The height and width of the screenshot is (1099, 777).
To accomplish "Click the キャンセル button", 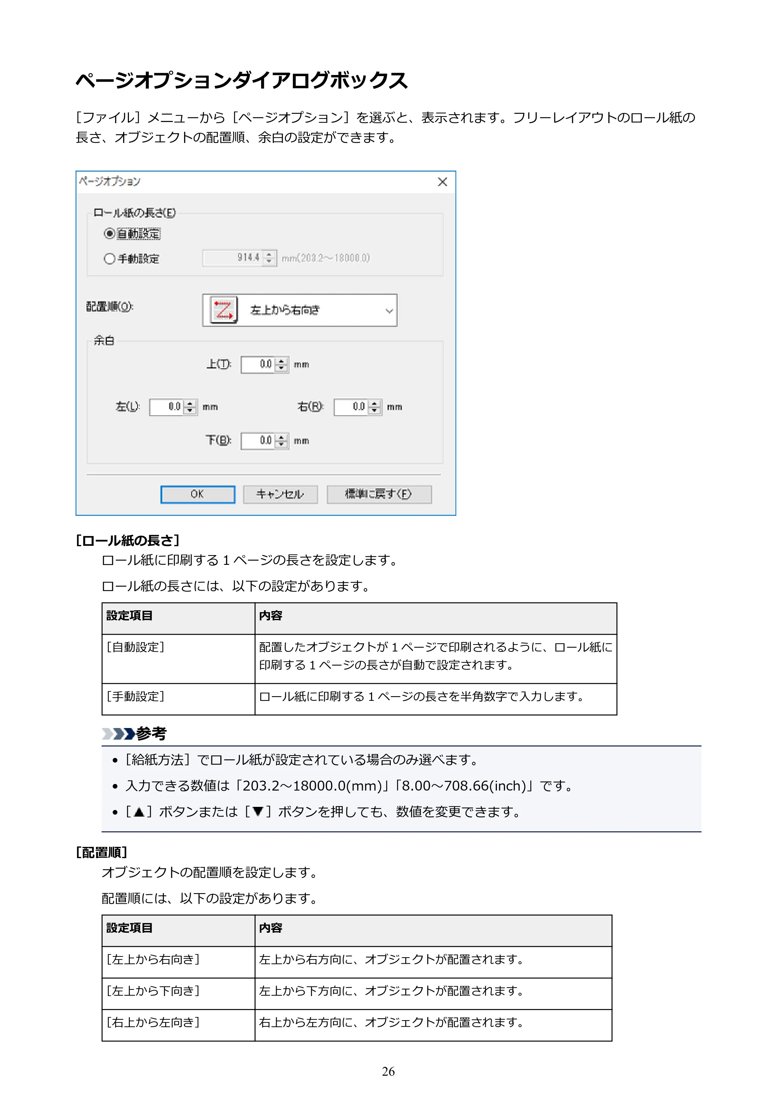I will point(280,495).
